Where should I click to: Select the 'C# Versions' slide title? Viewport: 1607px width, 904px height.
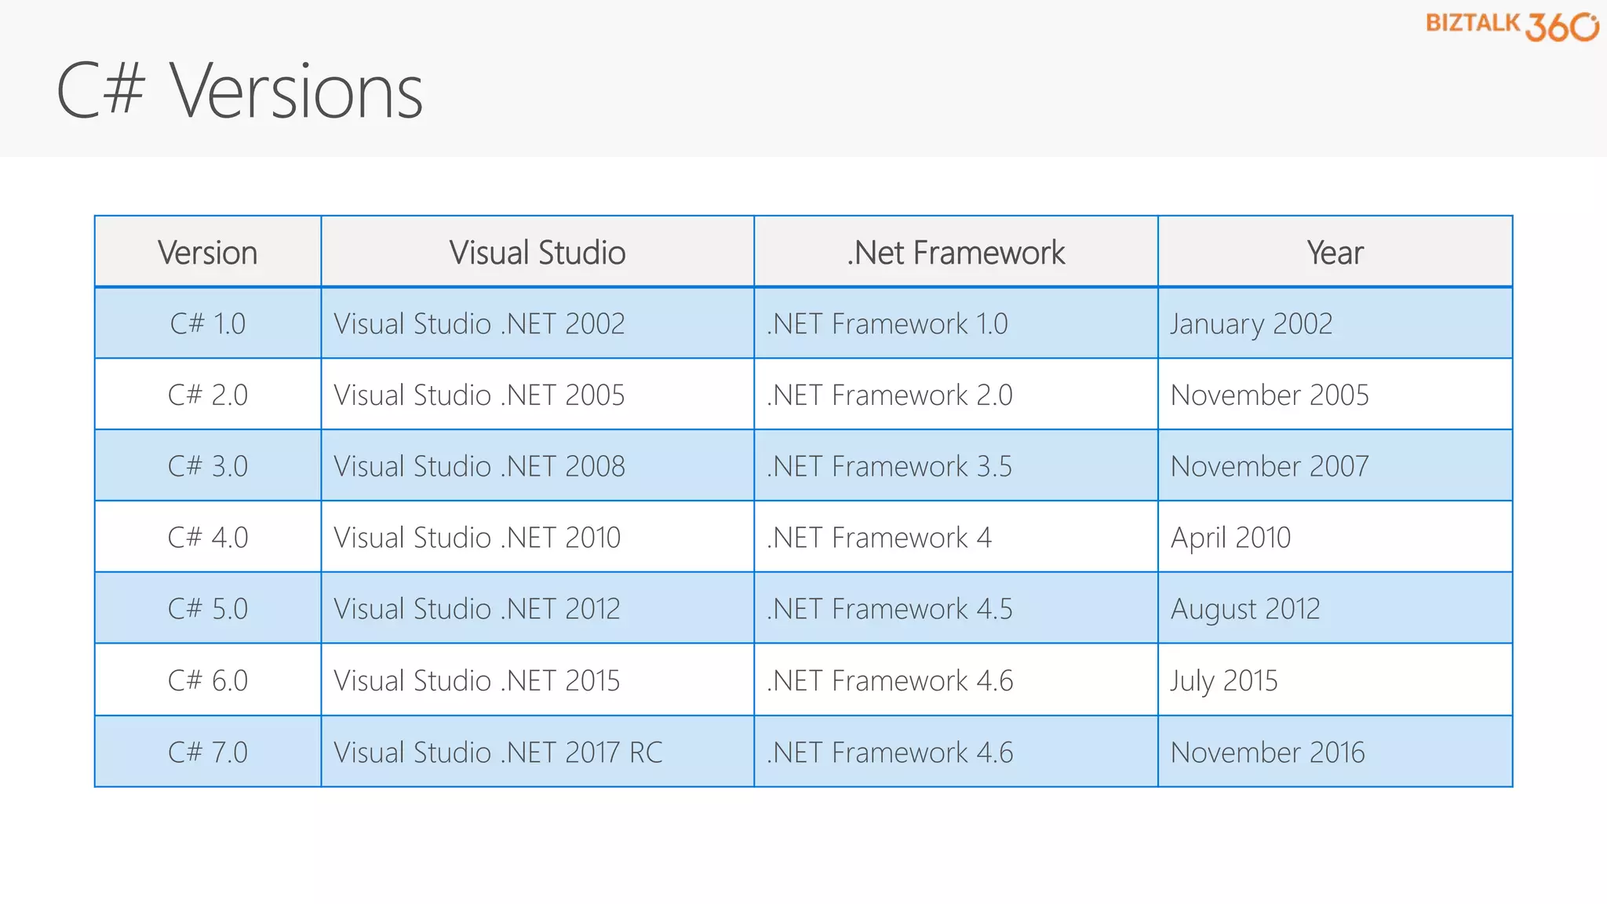[x=240, y=92]
